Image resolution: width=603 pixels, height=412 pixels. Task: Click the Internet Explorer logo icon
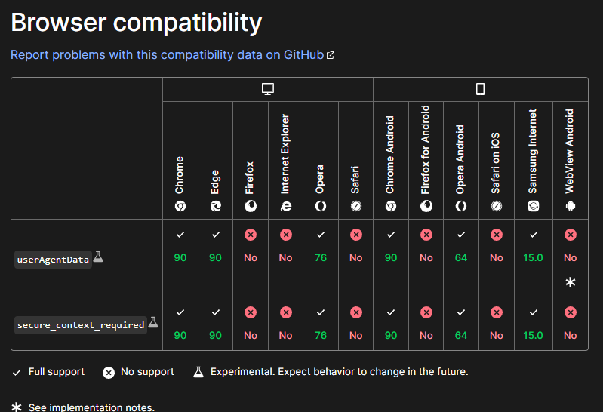286,206
